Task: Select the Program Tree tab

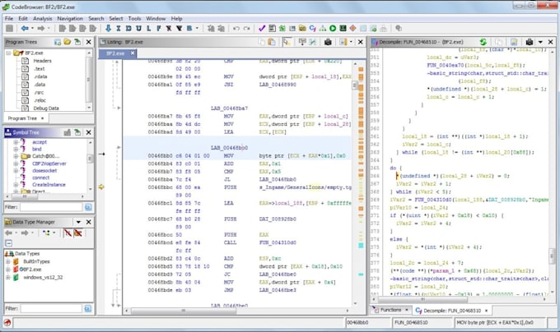Action: point(25,118)
